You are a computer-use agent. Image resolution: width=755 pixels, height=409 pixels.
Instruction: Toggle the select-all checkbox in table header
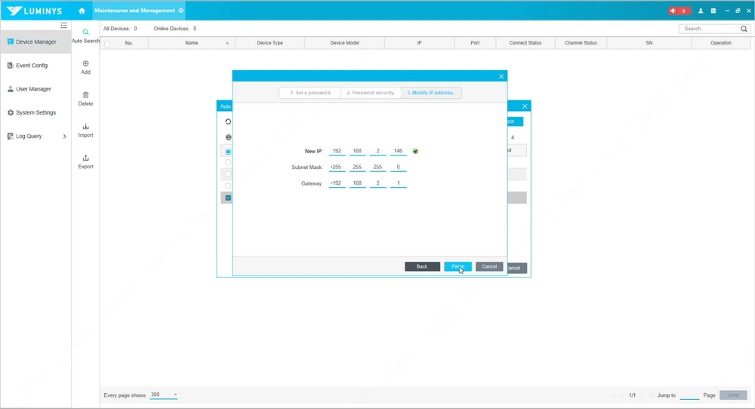click(x=107, y=44)
